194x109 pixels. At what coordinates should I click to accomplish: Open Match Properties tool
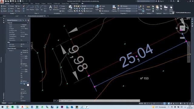tap(114, 8)
